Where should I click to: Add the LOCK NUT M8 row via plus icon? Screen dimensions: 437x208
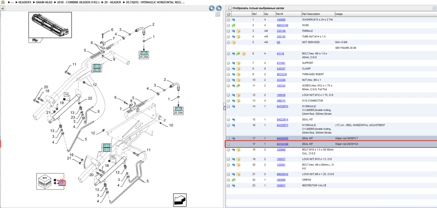229,174
